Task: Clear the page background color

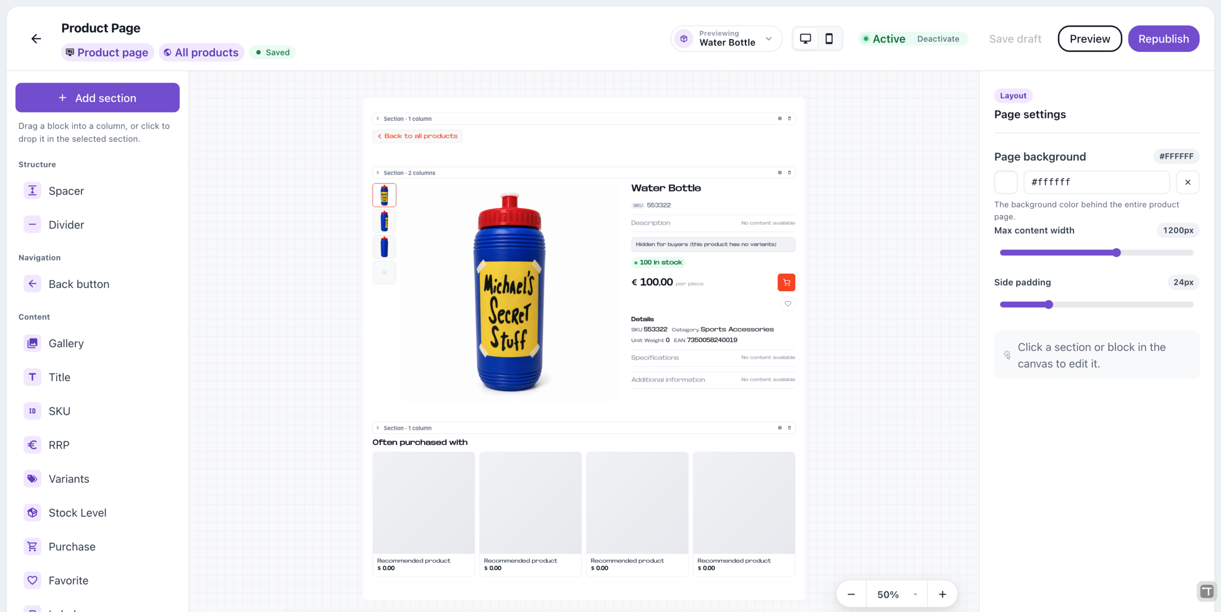Action: (x=1188, y=182)
